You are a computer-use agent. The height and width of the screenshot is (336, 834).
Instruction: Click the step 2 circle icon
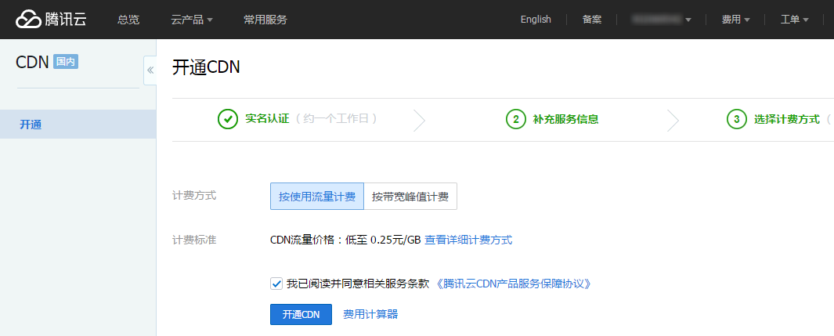point(515,119)
